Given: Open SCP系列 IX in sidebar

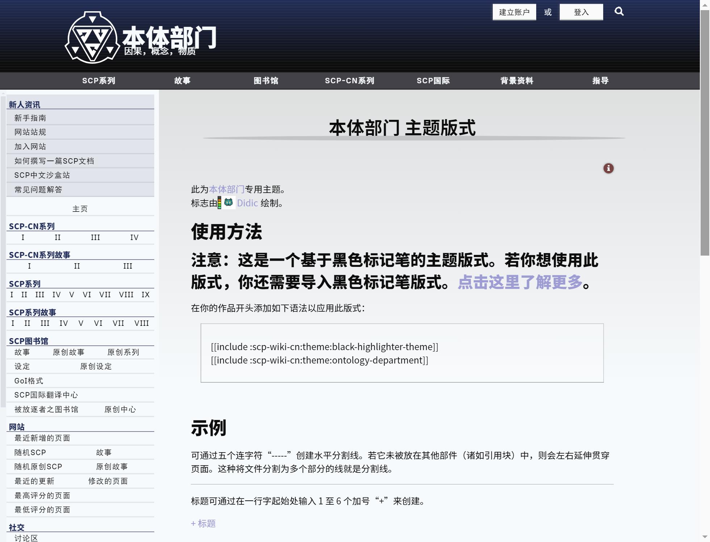Looking at the screenshot, I should [146, 295].
